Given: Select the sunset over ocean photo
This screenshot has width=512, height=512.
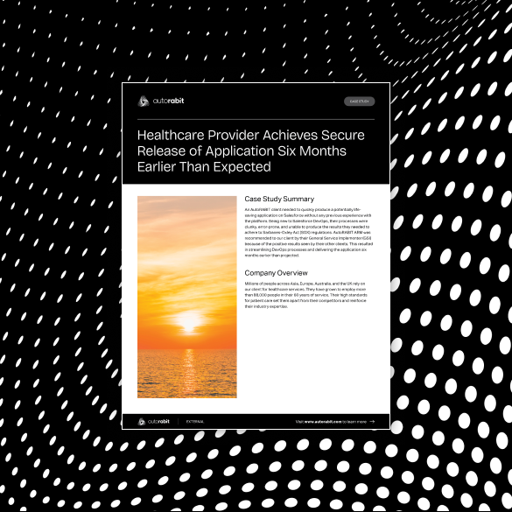Looking at the screenshot, I should 187,297.
